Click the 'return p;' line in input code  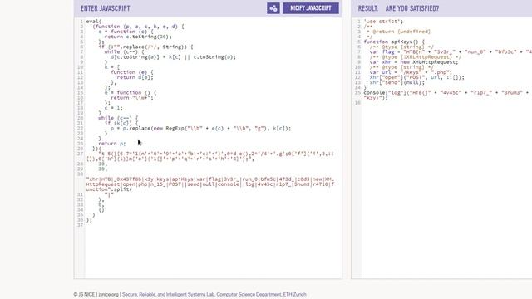tap(112, 144)
